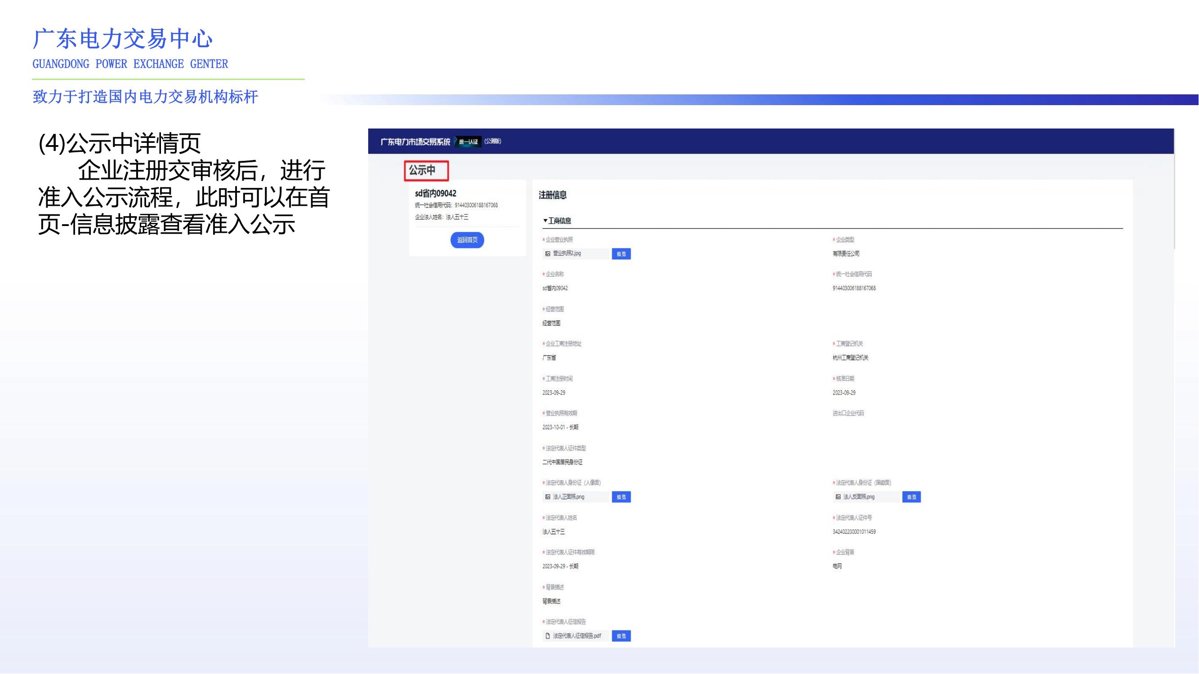Click ID number 342402200001011459
Screen dimensions: 1199x674
pyautogui.click(x=854, y=532)
